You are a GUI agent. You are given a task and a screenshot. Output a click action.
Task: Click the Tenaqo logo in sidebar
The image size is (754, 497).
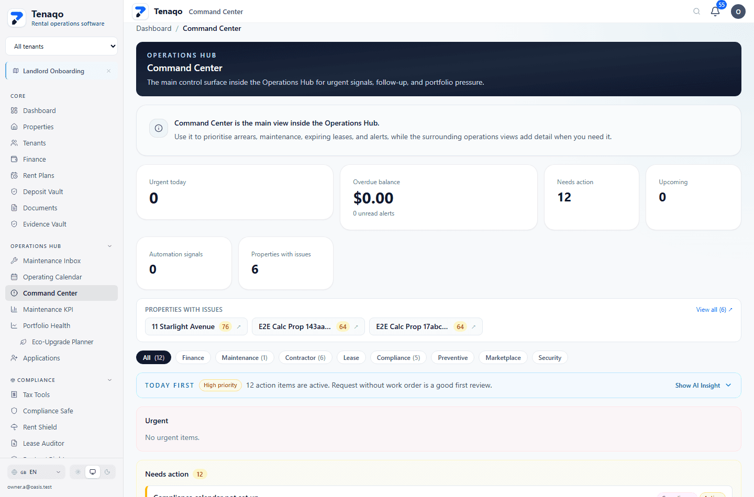(17, 18)
